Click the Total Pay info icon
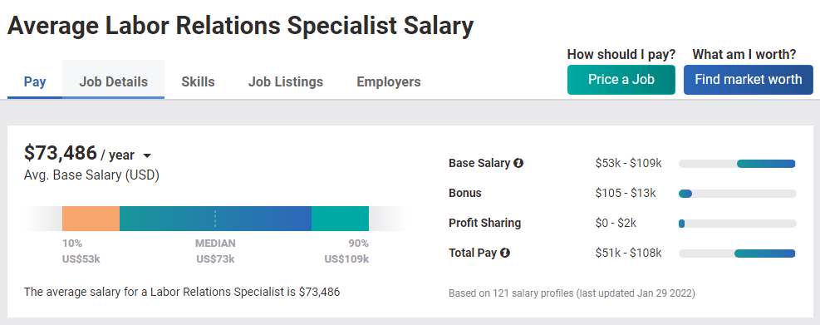The height and width of the screenshot is (325, 820). pos(504,254)
